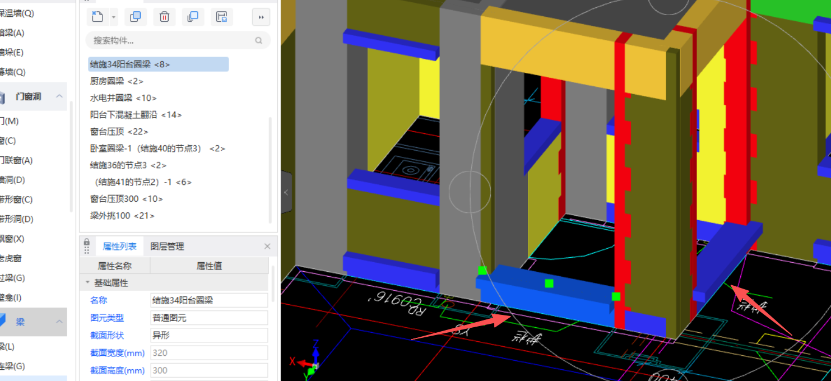Select the 属性列表 tab
This screenshot has width=831, height=381.
(119, 247)
